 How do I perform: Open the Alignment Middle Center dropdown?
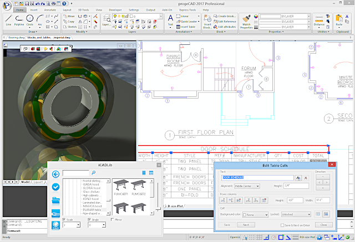[x=247, y=186]
